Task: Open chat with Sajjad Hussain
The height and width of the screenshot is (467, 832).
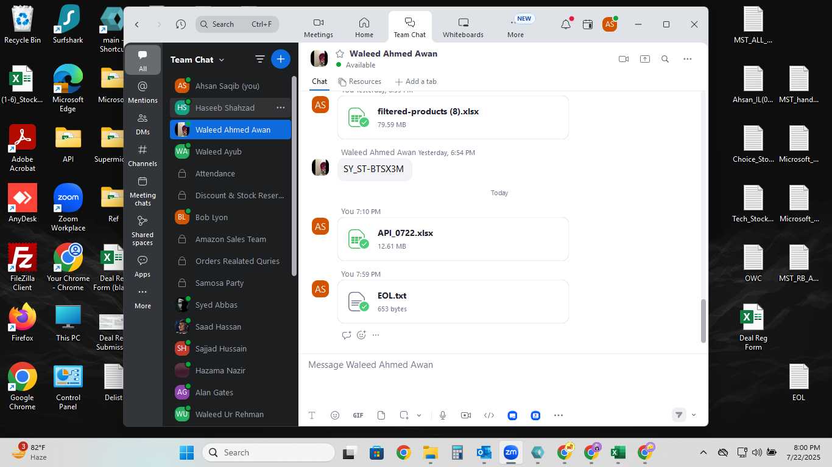Action: pos(230,348)
